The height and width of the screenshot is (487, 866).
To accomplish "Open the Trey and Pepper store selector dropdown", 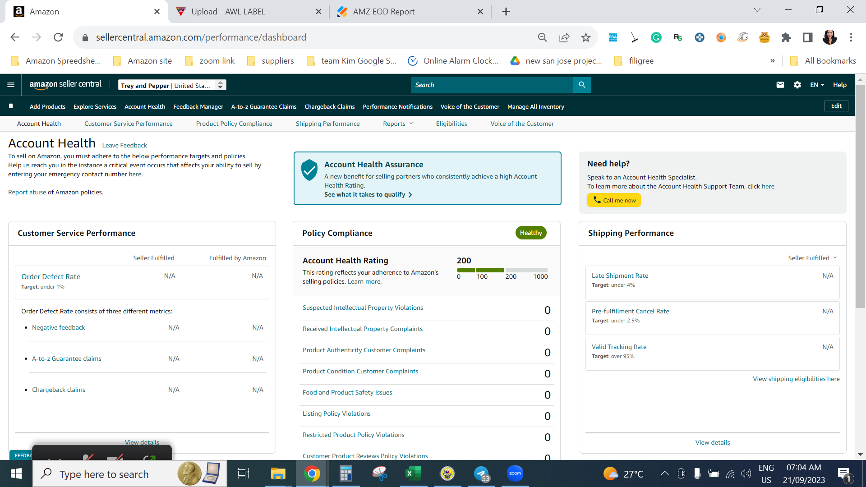I will point(172,85).
